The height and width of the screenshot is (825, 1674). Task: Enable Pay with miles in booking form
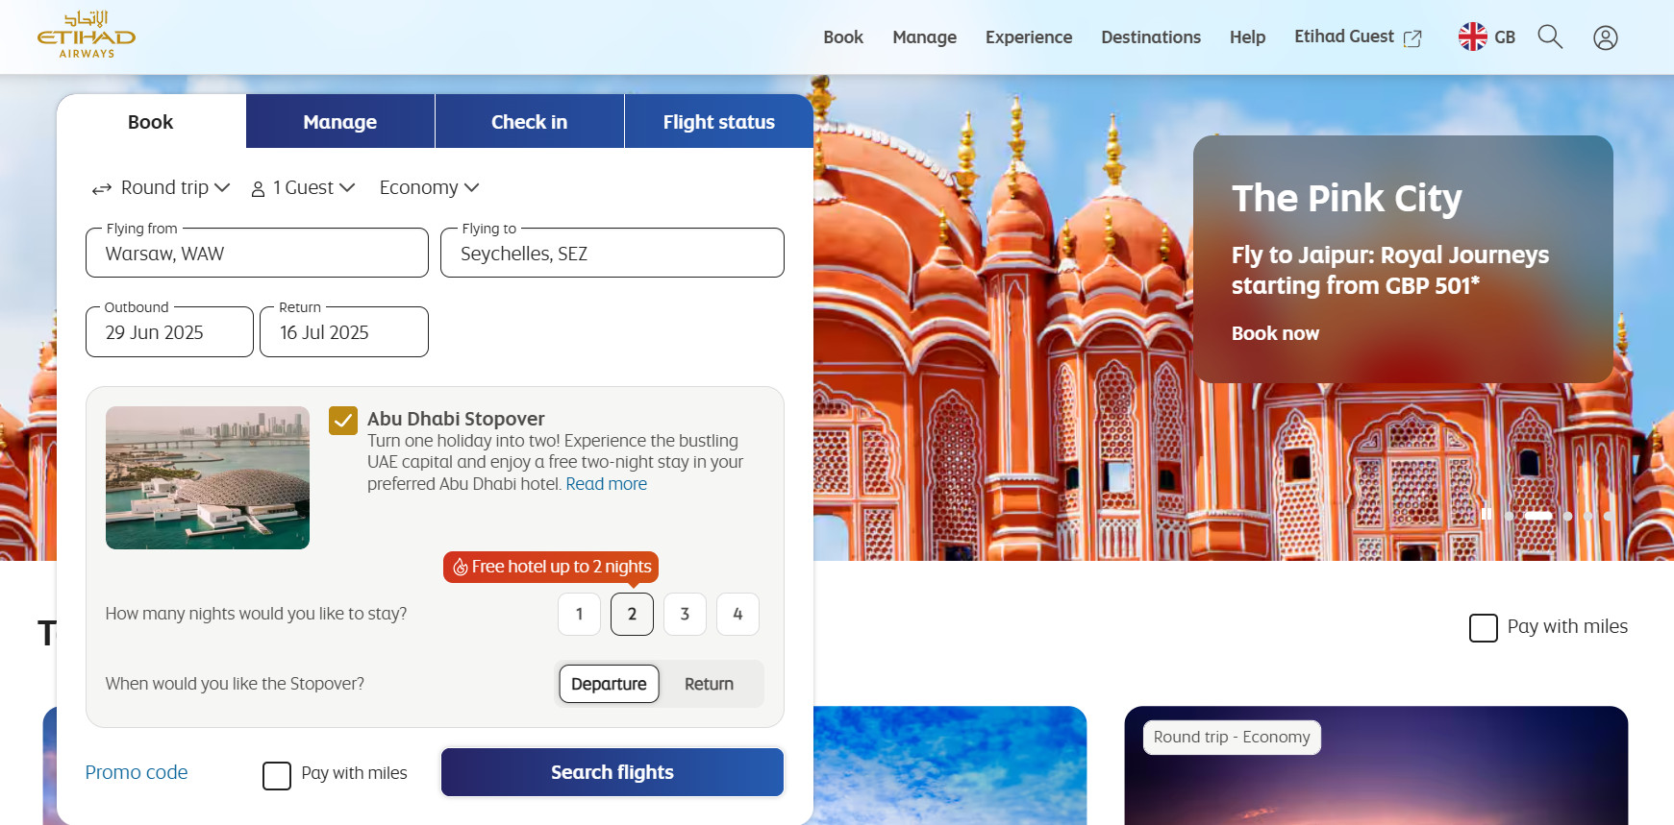[277, 775]
